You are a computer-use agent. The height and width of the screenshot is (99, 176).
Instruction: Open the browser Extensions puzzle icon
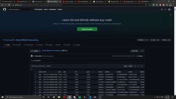(x=164, y=5)
